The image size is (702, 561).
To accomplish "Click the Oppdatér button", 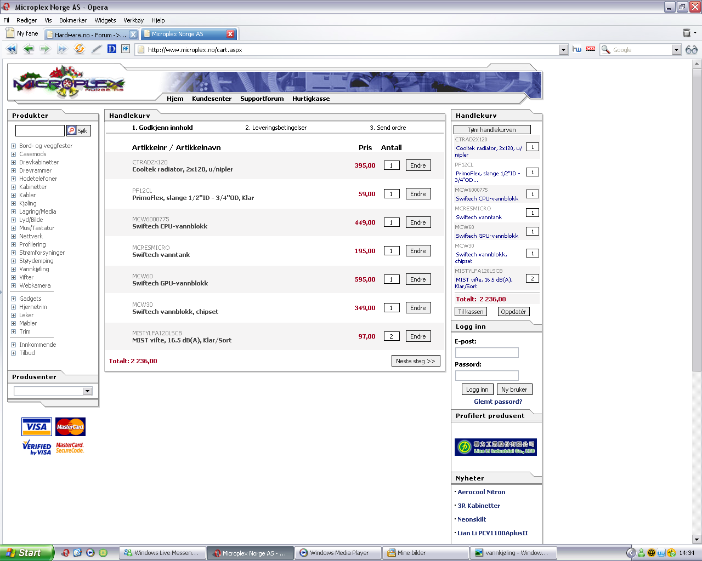I will pos(513,312).
